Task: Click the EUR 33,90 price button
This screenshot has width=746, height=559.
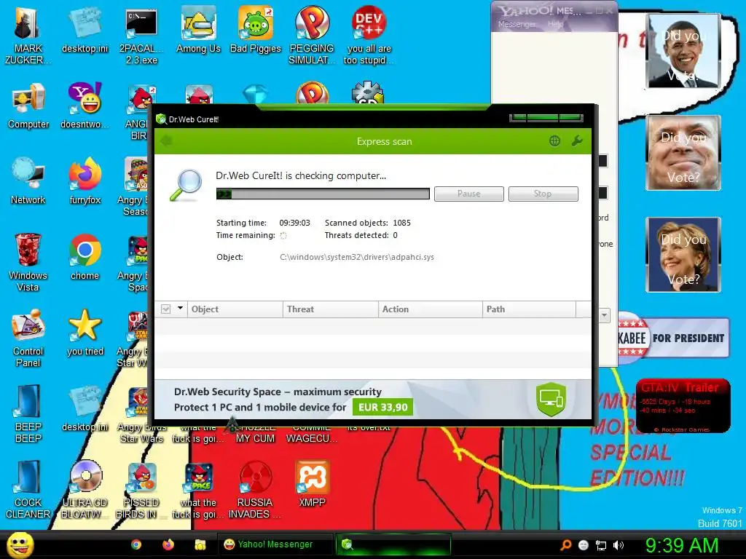Action: coord(382,408)
